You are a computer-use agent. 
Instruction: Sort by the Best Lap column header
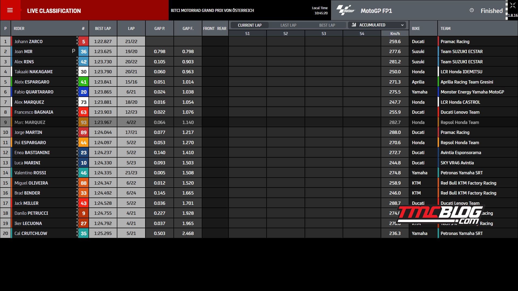[103, 29]
